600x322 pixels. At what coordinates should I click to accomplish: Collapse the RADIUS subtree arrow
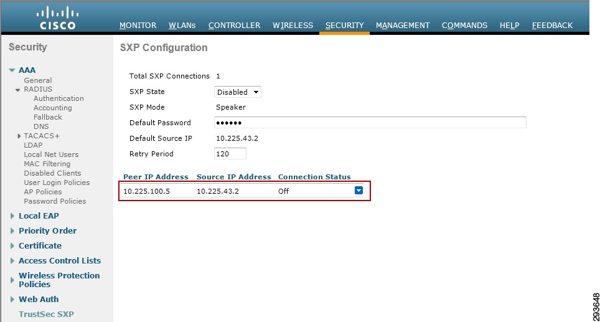point(17,90)
